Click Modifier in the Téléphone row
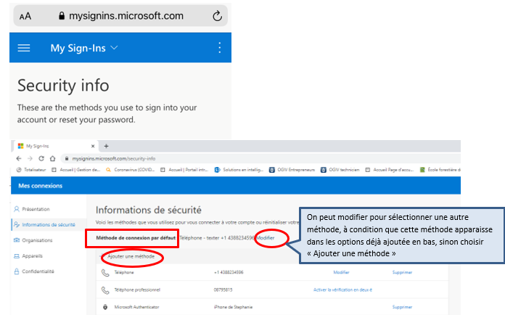Viewport: 505px width, 315px height. click(x=342, y=272)
